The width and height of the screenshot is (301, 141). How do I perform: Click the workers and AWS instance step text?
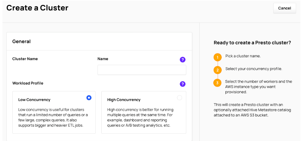pos(258,87)
